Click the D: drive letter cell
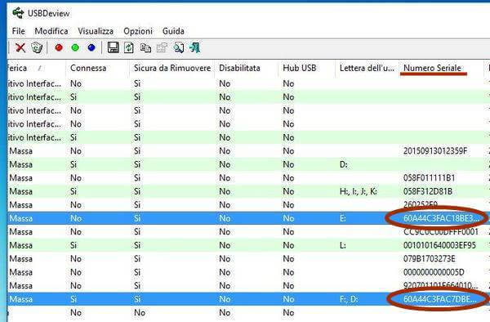The image size is (490, 322). tap(344, 164)
